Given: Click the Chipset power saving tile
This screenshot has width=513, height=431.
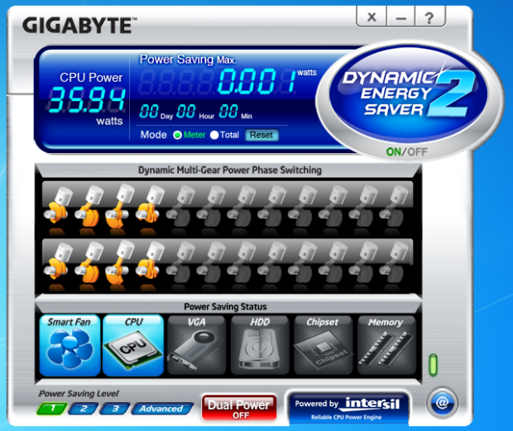Looking at the screenshot, I should (324, 345).
